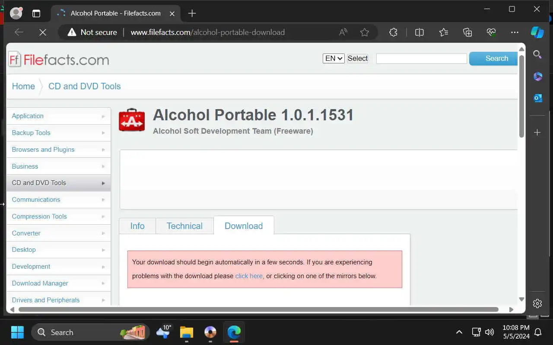Expand the Application category
The image size is (553, 345).
pyautogui.click(x=59, y=116)
